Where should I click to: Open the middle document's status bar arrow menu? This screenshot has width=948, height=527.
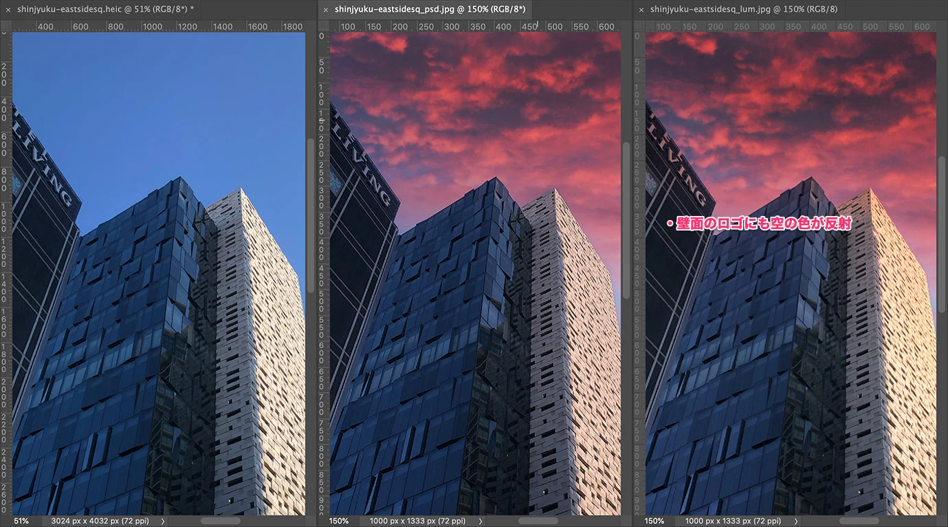tap(480, 521)
